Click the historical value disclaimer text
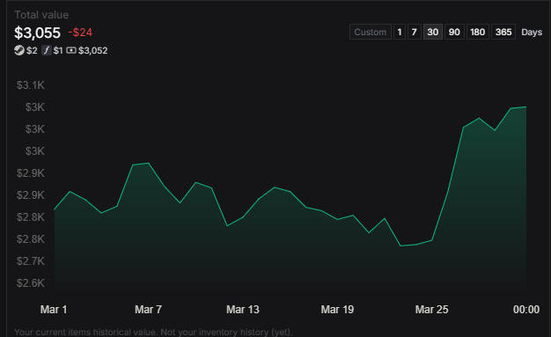551x337 pixels. [153, 332]
